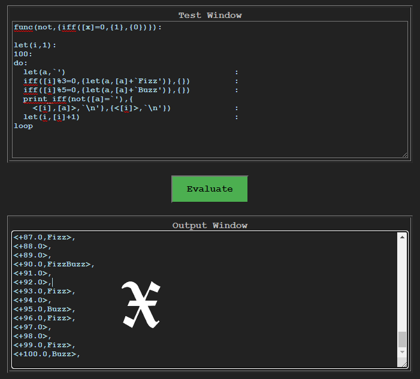Click the large X symbol in output

tap(141, 304)
